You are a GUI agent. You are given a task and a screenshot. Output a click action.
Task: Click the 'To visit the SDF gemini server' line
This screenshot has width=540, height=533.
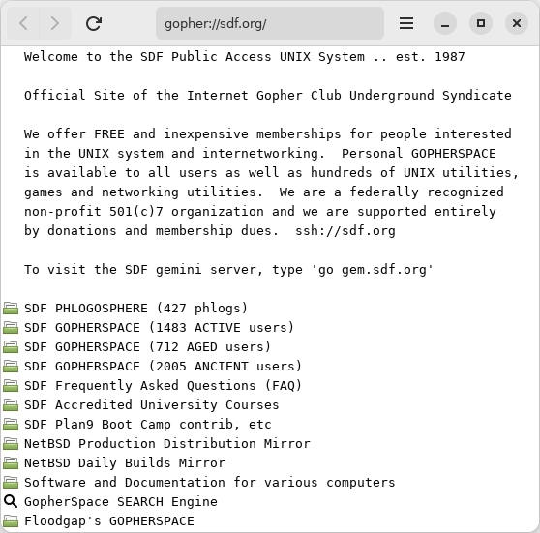pyautogui.click(x=228, y=270)
